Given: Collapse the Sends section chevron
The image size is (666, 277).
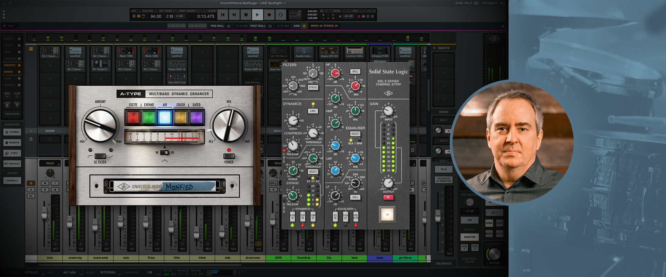Looking at the screenshot, I should [x=31, y=131].
